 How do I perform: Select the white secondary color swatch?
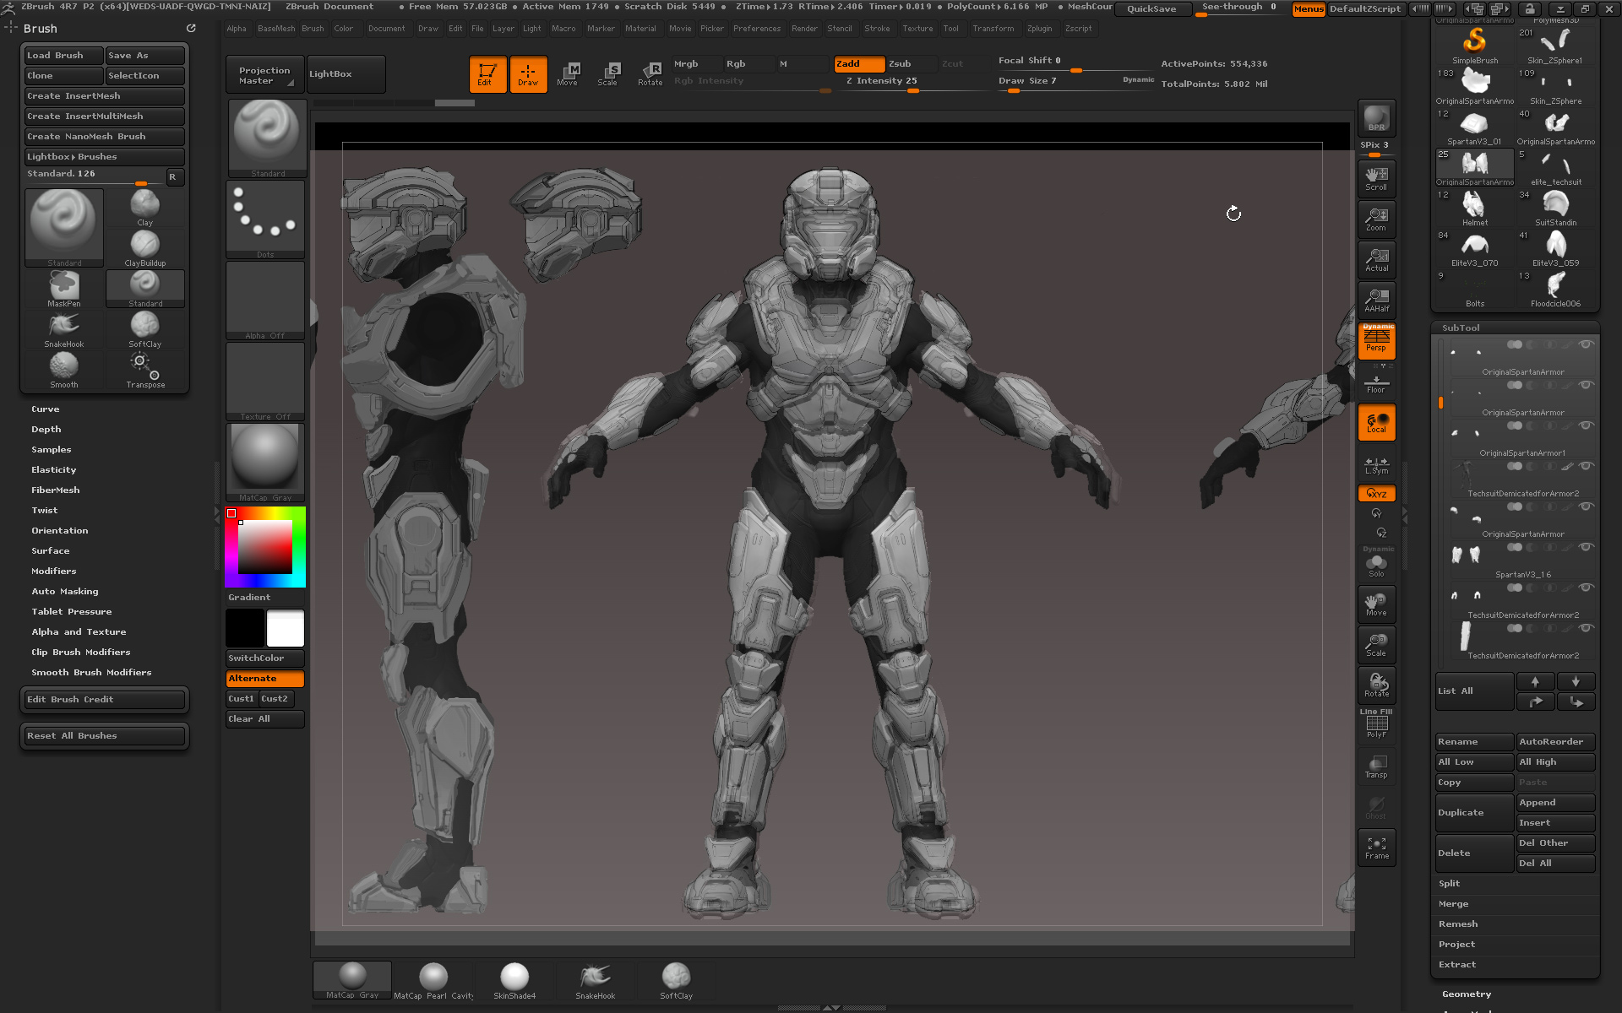286,629
